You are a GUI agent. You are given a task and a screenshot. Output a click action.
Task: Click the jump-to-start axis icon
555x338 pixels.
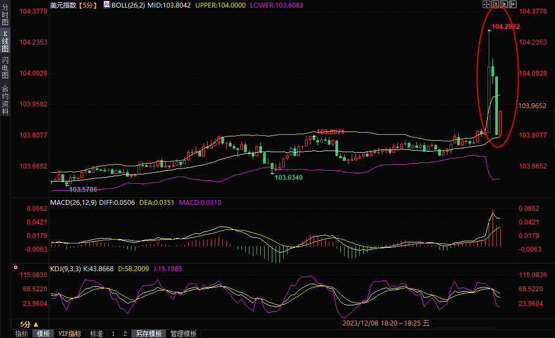495,4
